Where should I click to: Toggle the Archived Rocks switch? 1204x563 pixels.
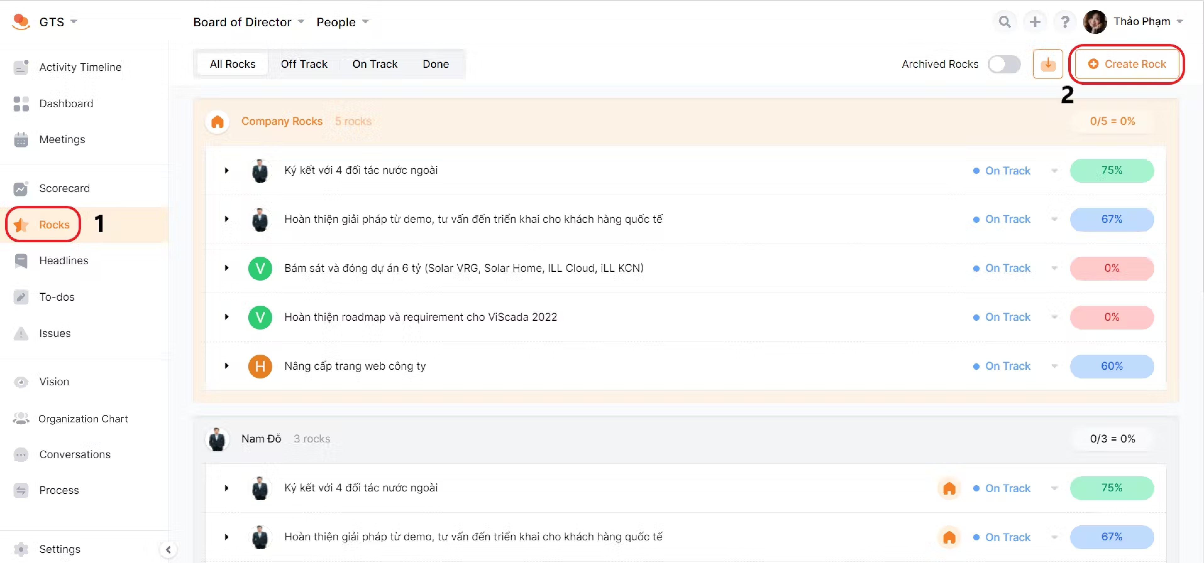click(x=1003, y=64)
